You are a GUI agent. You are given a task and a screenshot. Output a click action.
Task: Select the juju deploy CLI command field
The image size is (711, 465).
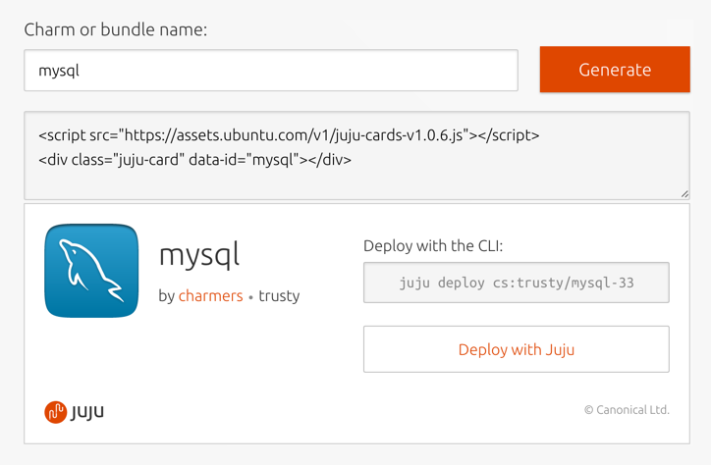click(x=516, y=283)
